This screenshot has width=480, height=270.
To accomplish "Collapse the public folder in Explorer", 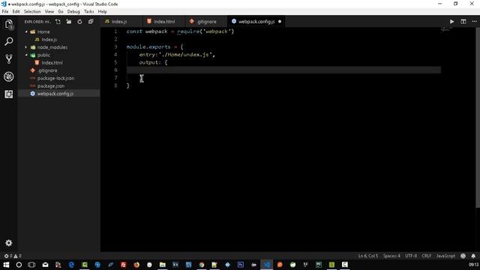I will click(26, 55).
